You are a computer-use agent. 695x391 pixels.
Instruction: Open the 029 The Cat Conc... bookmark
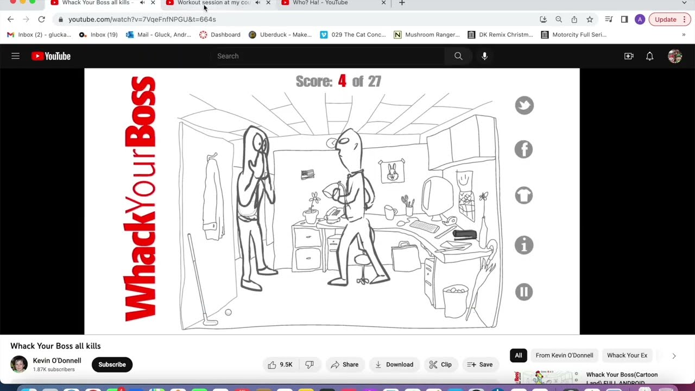(x=353, y=35)
